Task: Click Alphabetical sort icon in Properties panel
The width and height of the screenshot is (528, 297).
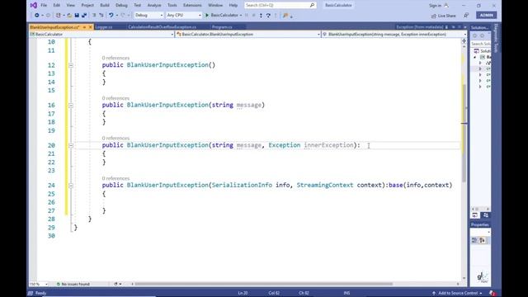Action: click(482, 240)
